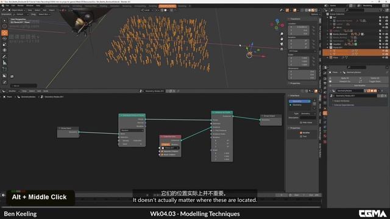The image size is (390, 219).
Task: Click the pin icon in node editor header
Action: pos(179,91)
